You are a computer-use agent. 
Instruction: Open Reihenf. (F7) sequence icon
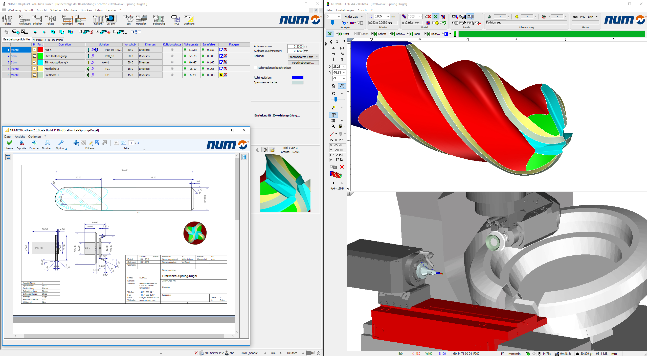point(98,20)
